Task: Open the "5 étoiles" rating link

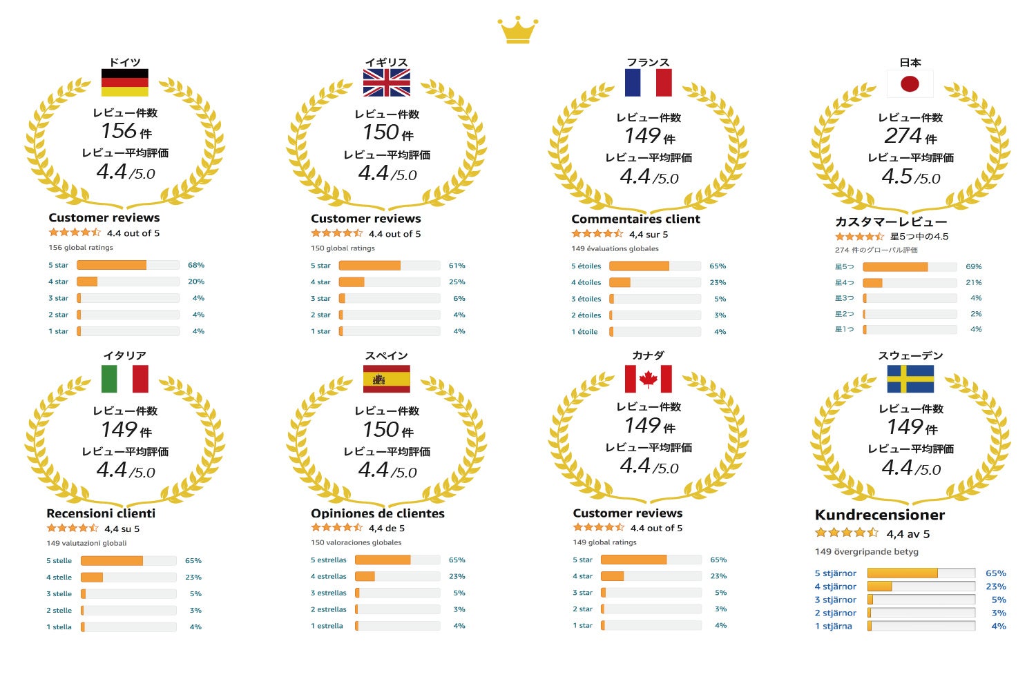Action: click(x=586, y=266)
